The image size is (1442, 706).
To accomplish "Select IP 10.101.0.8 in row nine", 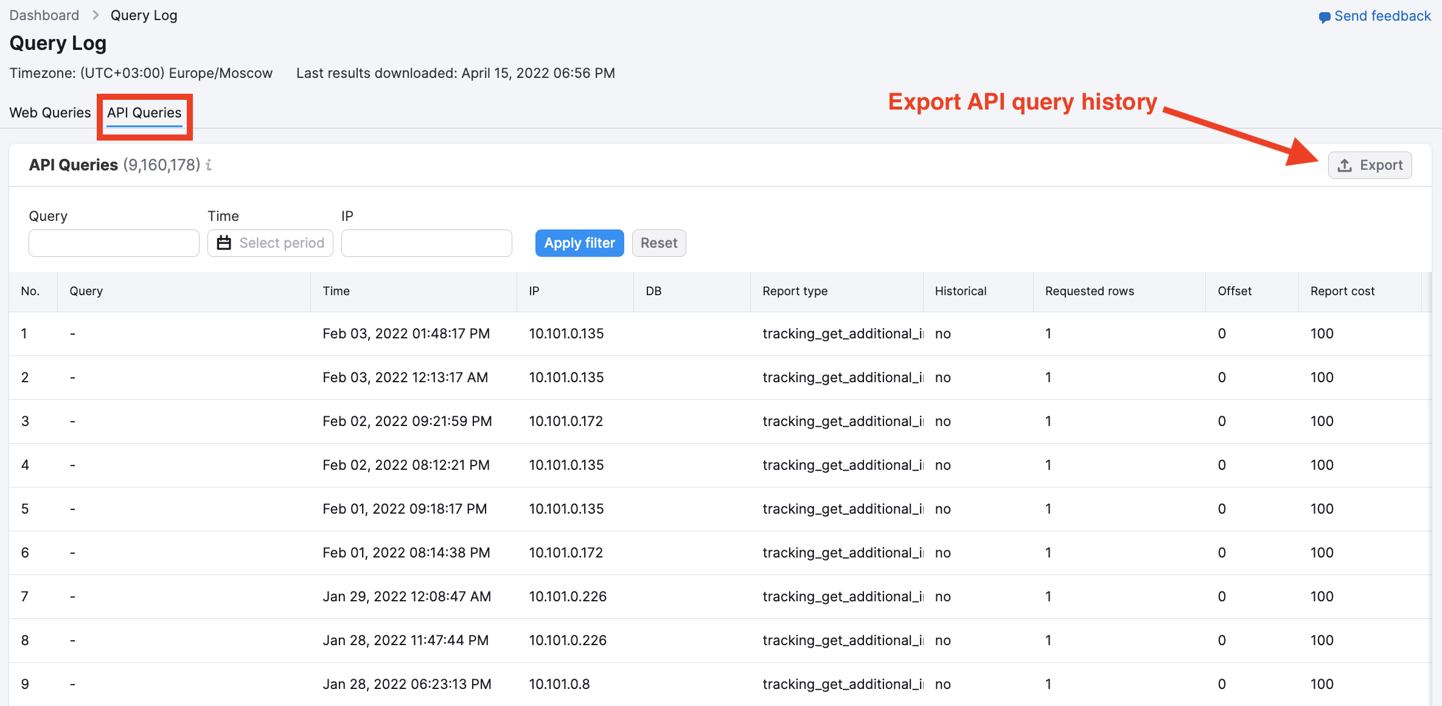I will tap(559, 683).
